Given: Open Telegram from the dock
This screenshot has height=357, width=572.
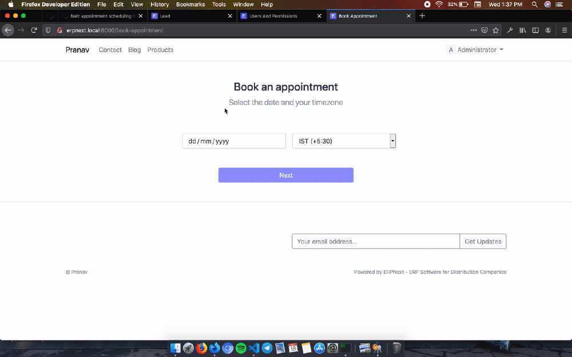Looking at the screenshot, I should click(x=267, y=348).
